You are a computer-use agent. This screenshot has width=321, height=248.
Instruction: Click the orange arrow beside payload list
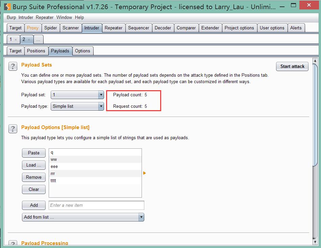tap(145, 173)
